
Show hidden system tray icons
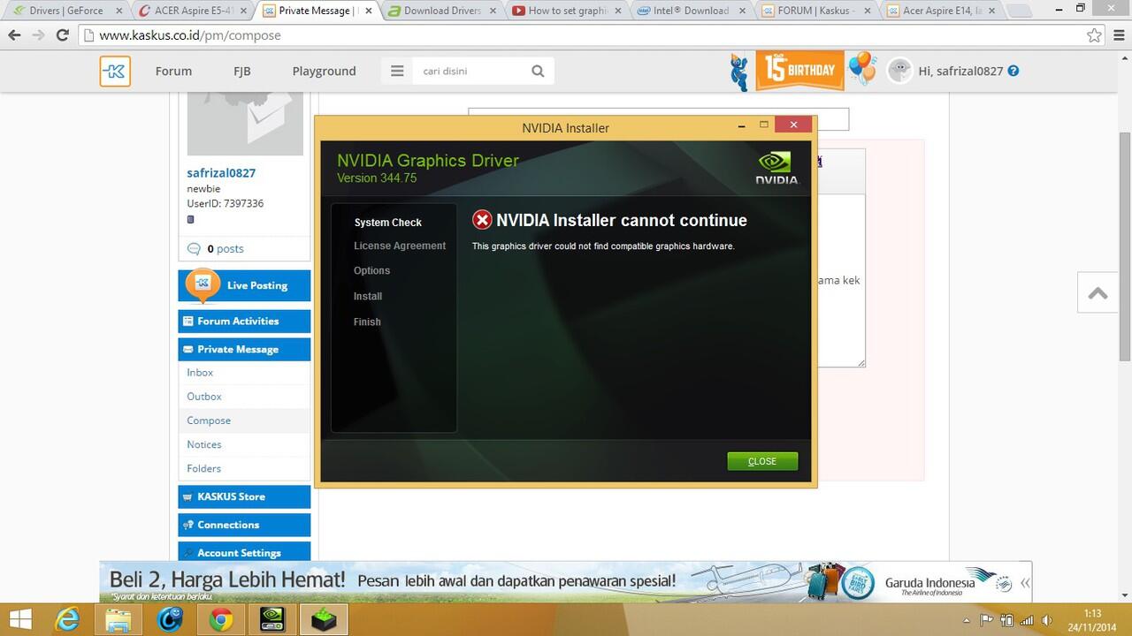pos(966,620)
